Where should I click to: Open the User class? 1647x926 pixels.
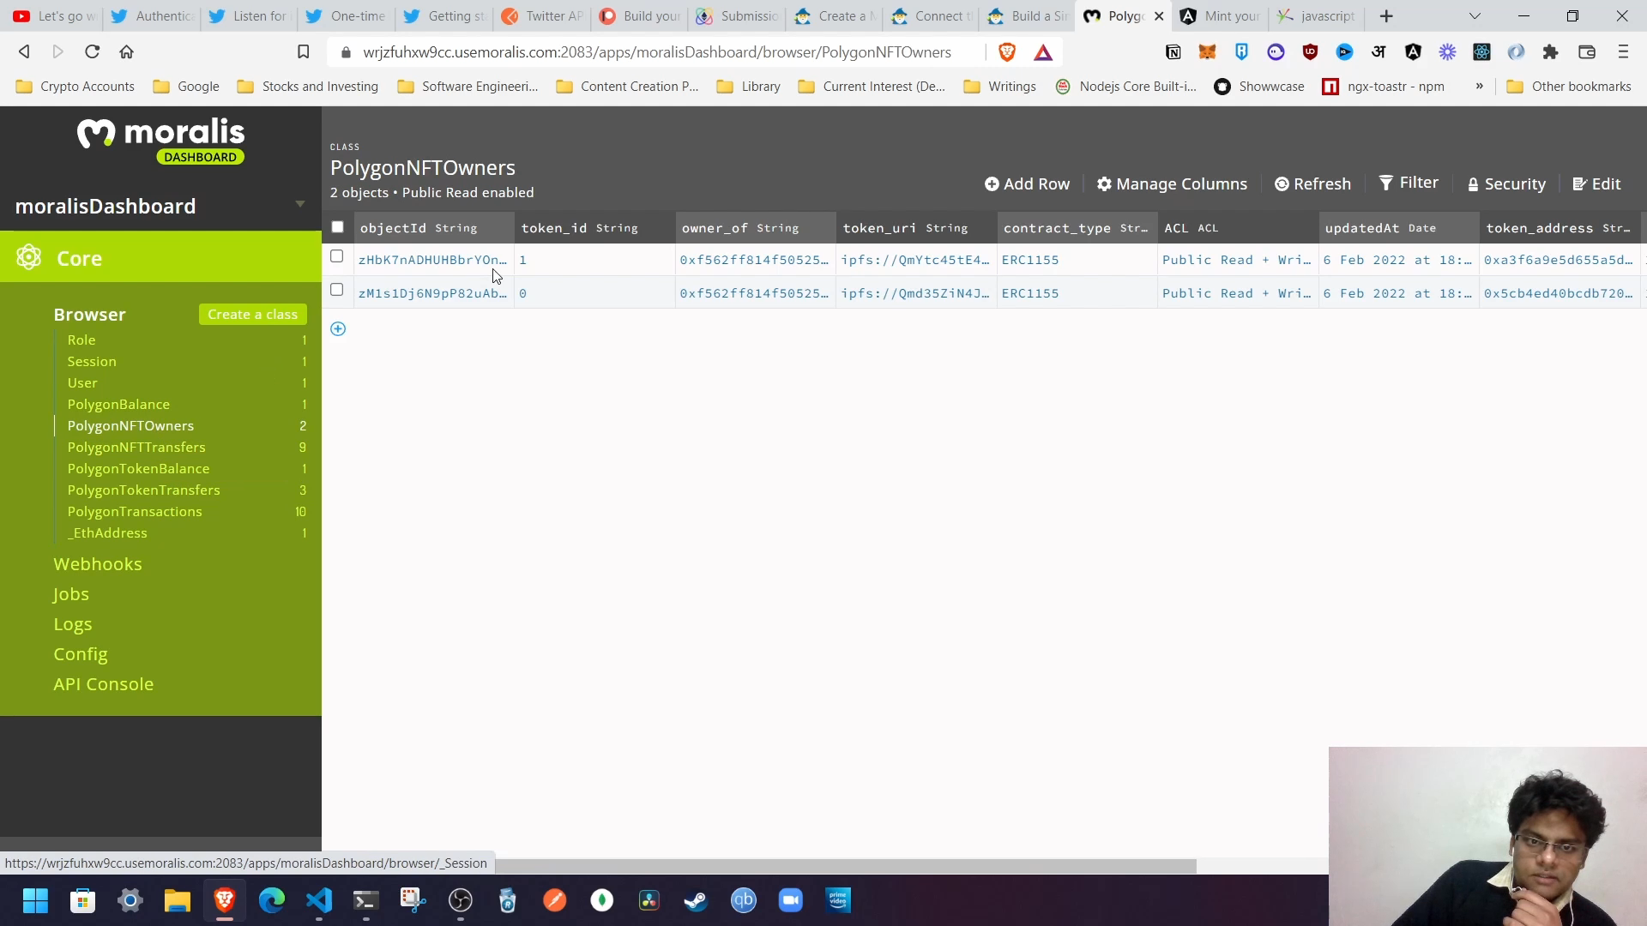click(x=82, y=383)
